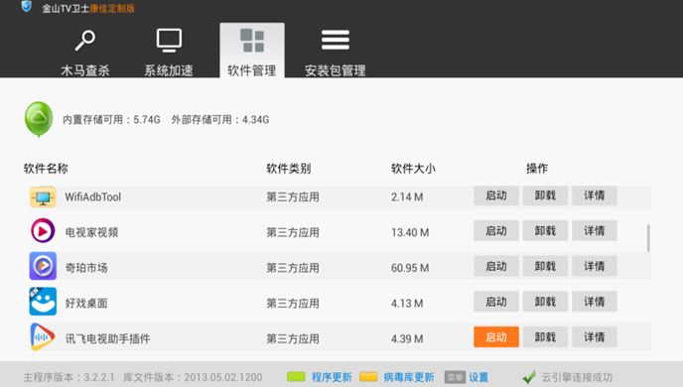
Task: Uninstall 好戏桌面 via 卸载 button
Action: (x=545, y=302)
